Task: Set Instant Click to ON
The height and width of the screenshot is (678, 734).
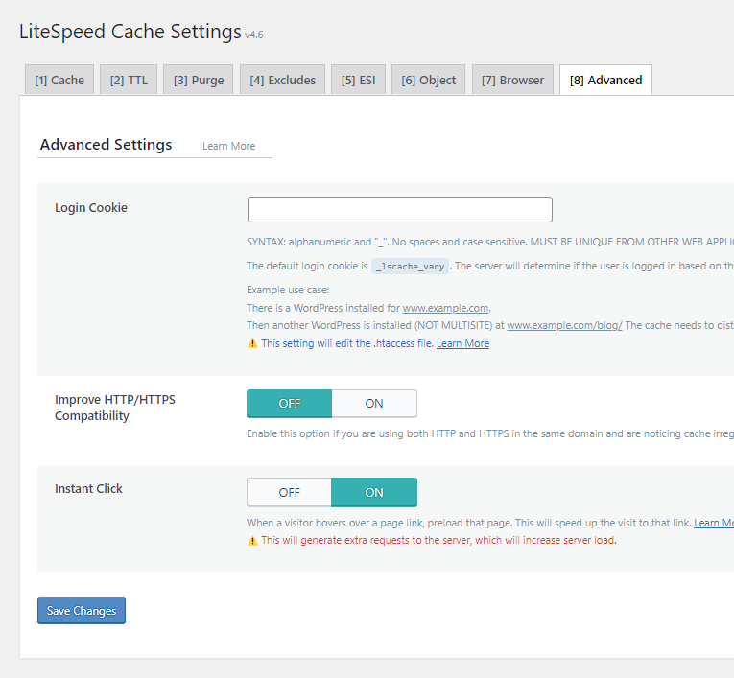Action: pyautogui.click(x=374, y=492)
